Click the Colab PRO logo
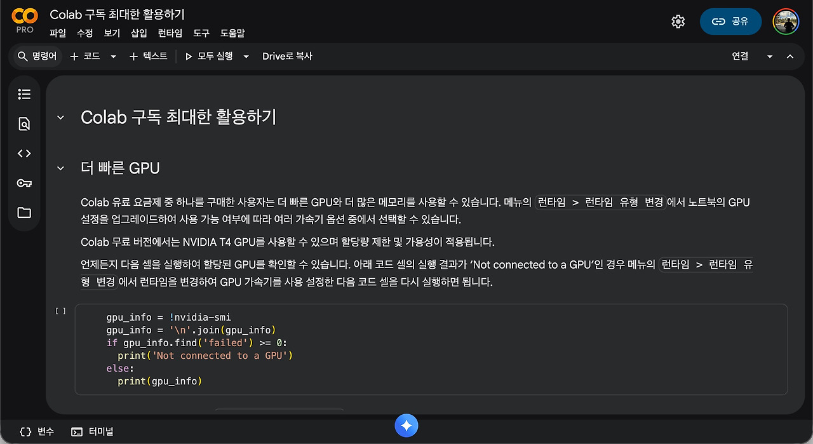 (x=25, y=21)
